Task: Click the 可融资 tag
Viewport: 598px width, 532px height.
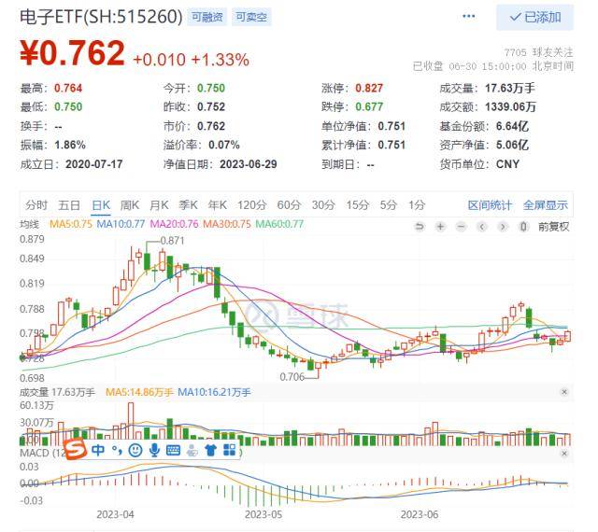Action: coord(206,17)
